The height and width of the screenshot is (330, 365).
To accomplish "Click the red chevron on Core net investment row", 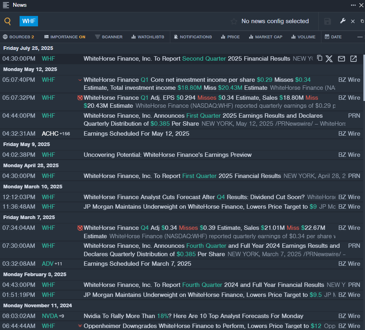I will (x=80, y=80).
